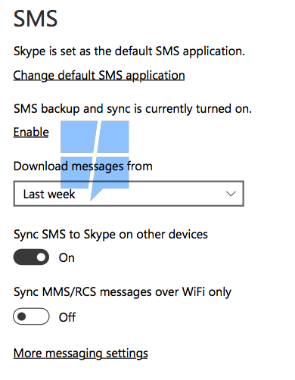Click the SMS page heading
295x380 pixels.
point(36,18)
